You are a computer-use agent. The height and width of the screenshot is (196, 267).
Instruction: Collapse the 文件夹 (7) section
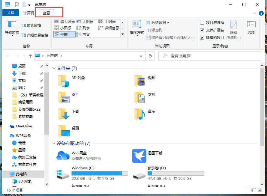tap(54, 68)
